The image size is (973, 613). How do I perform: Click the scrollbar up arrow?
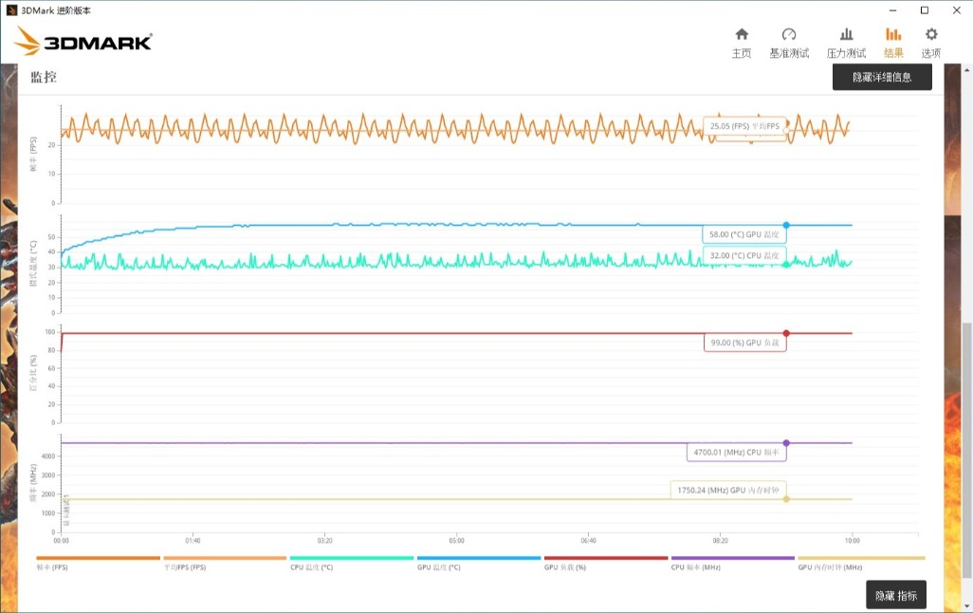[967, 69]
